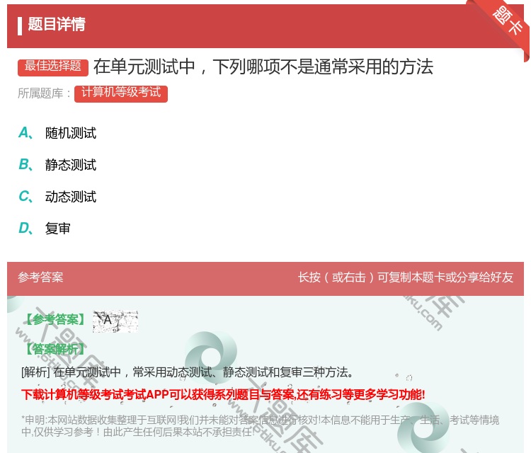Click the 【答案解析】 label
Screen dimensions: 531x453
click(x=55, y=349)
